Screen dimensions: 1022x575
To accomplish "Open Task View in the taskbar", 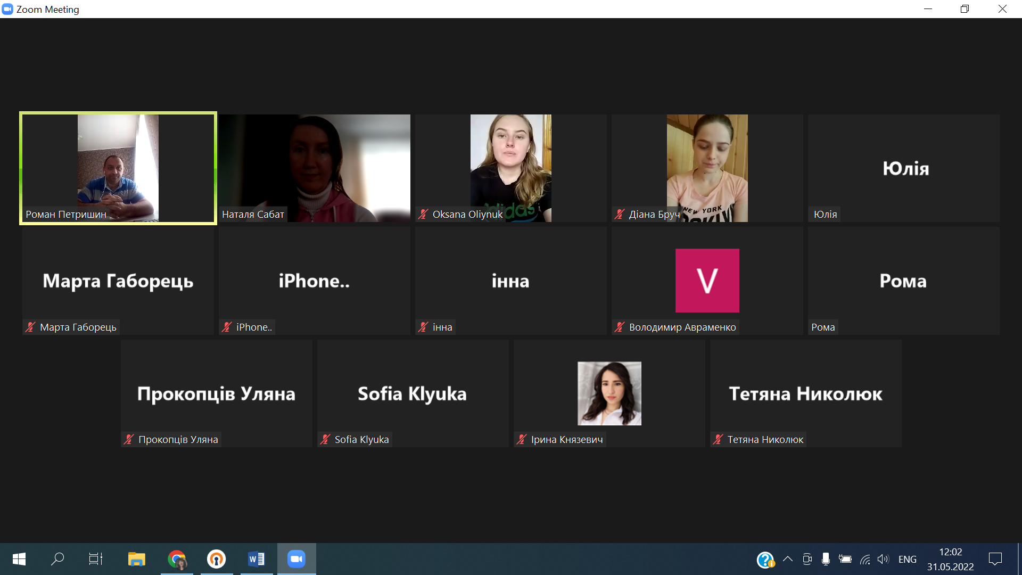I will click(x=96, y=559).
